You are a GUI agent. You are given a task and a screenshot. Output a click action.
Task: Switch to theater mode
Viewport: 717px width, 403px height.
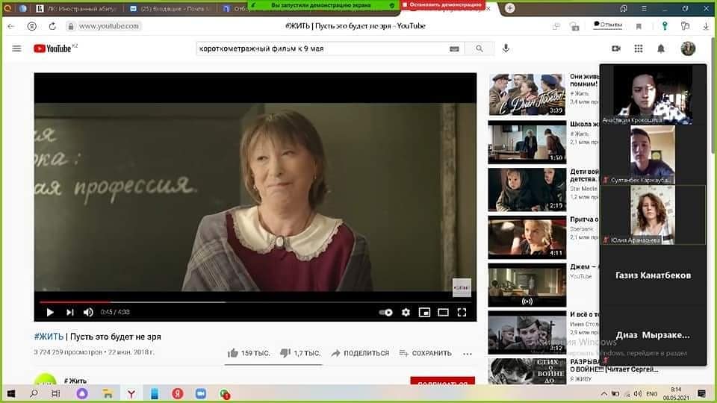pyautogui.click(x=443, y=313)
